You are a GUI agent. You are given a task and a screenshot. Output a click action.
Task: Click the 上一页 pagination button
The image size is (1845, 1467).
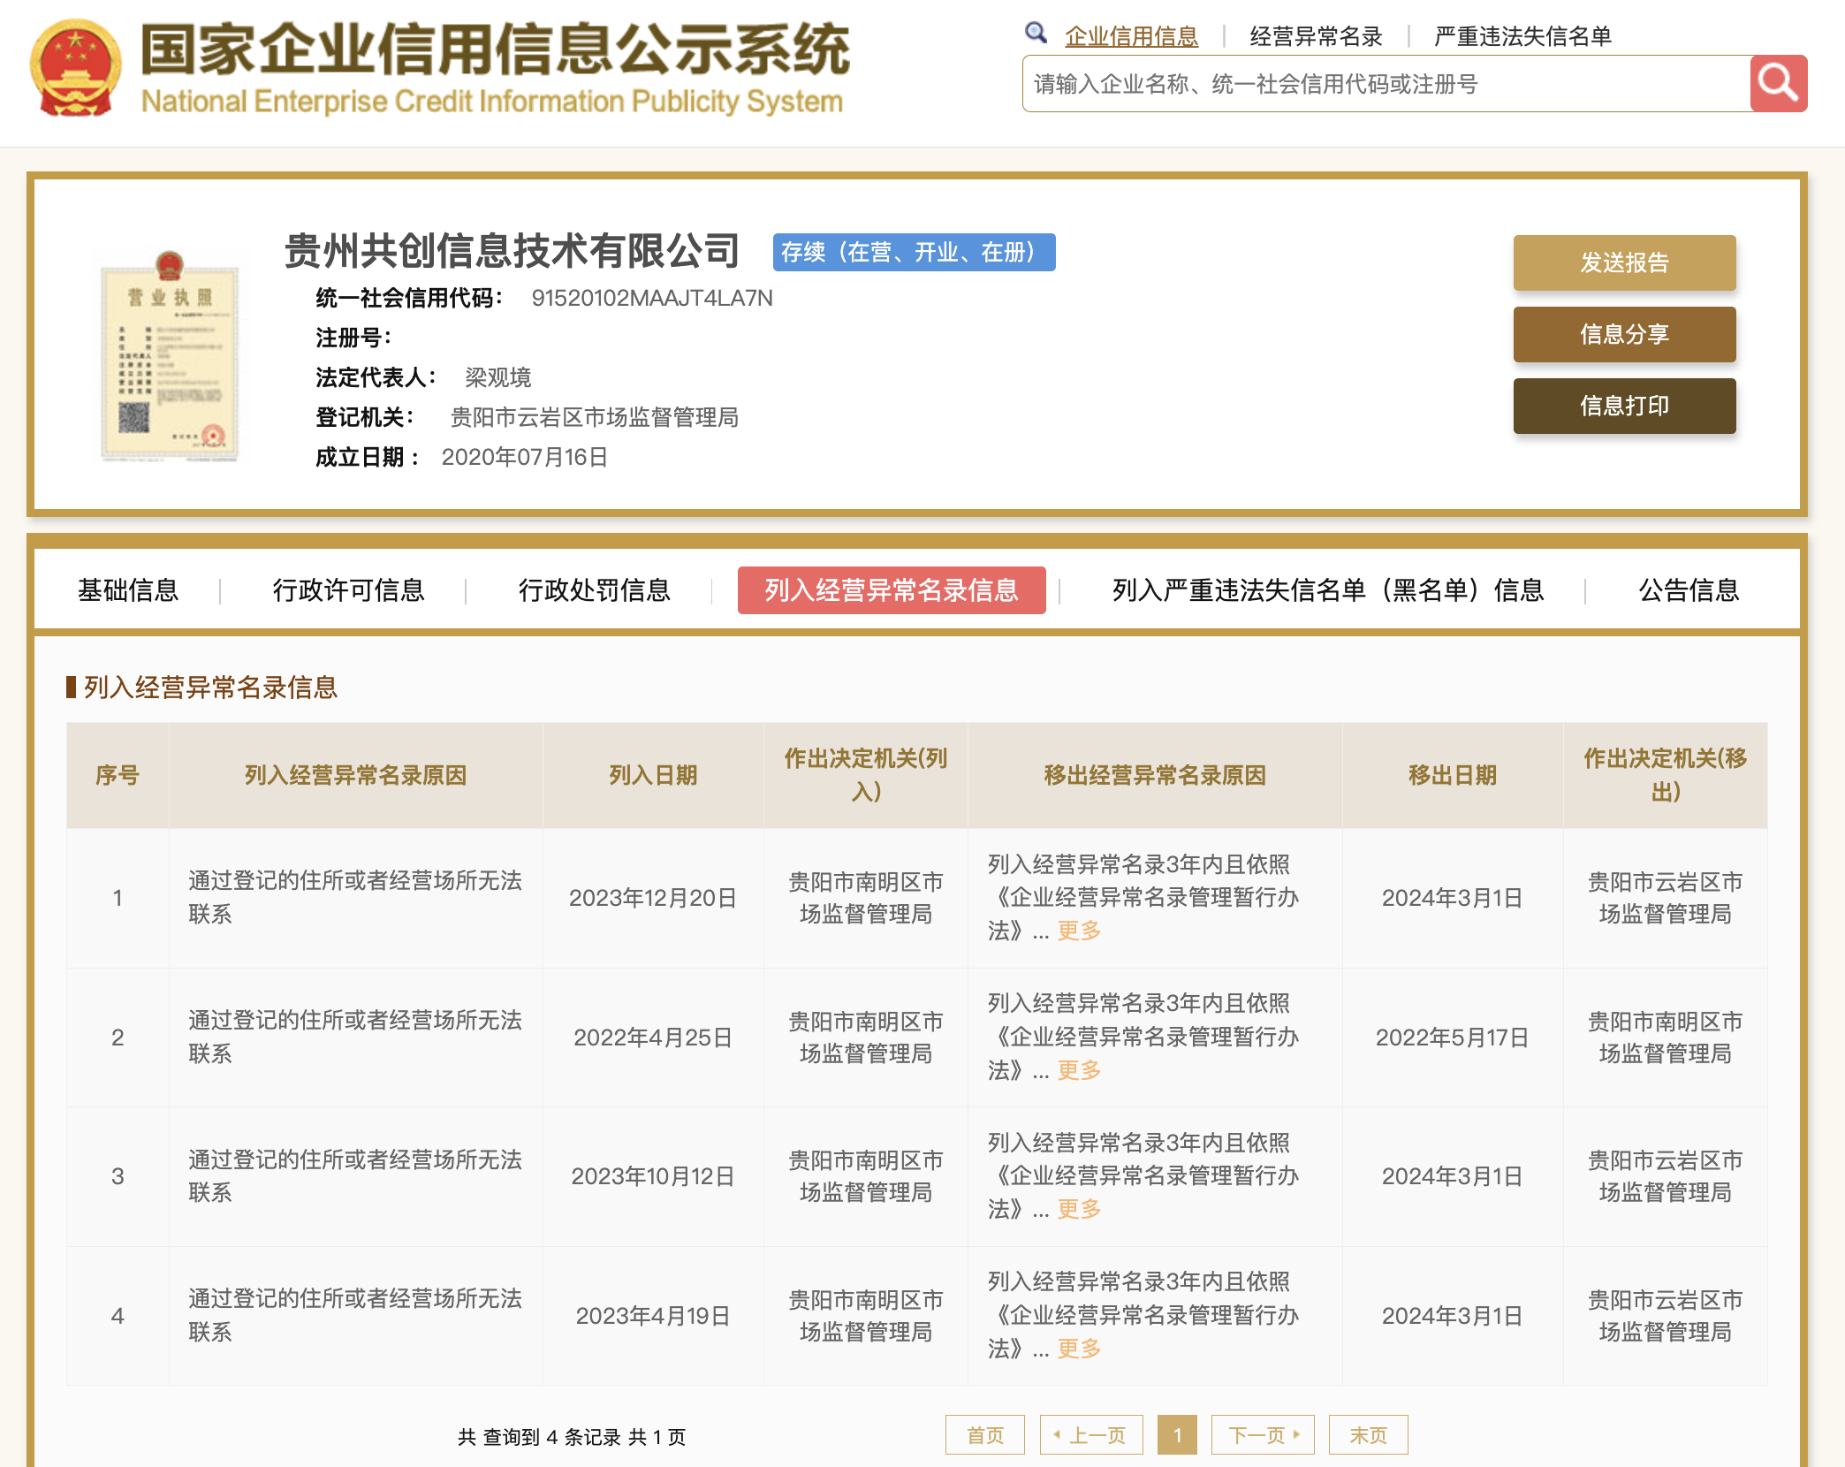tap(1091, 1435)
